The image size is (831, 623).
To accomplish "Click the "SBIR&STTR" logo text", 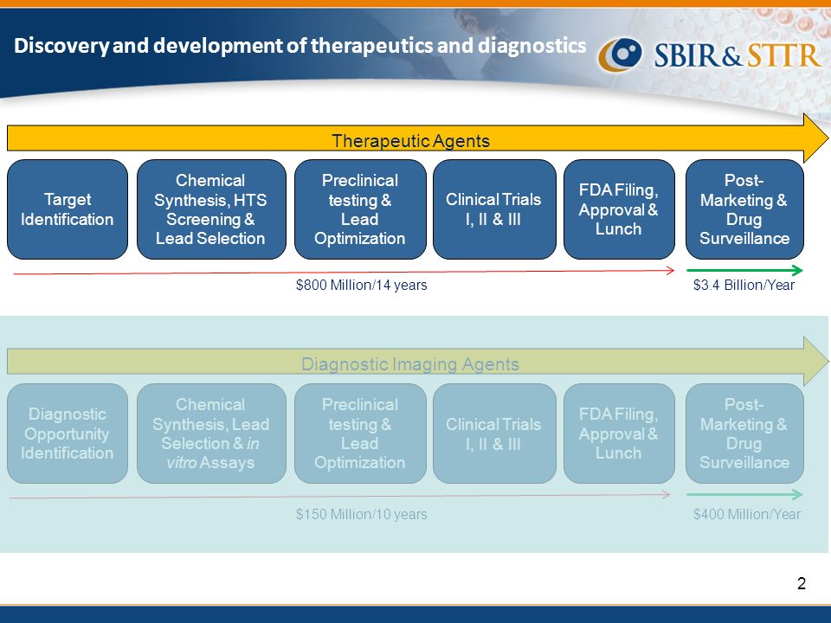I will click(x=738, y=55).
